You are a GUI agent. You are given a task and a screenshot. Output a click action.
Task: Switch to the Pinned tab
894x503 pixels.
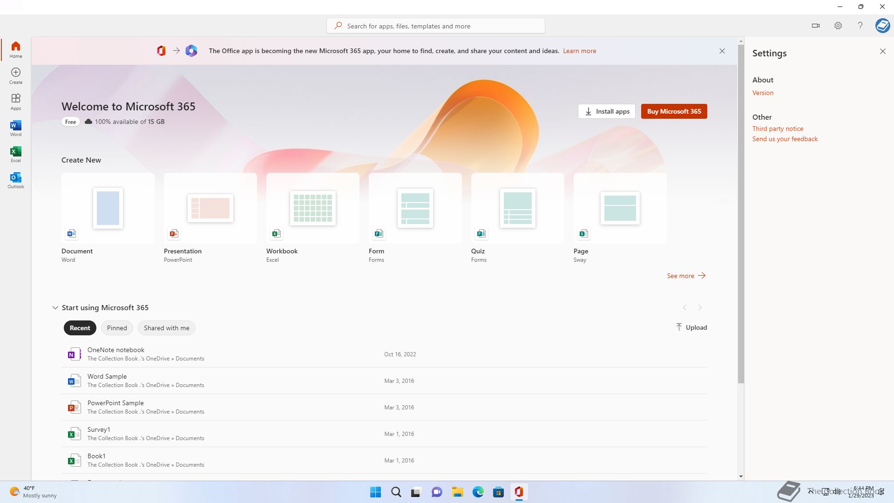coord(117,328)
